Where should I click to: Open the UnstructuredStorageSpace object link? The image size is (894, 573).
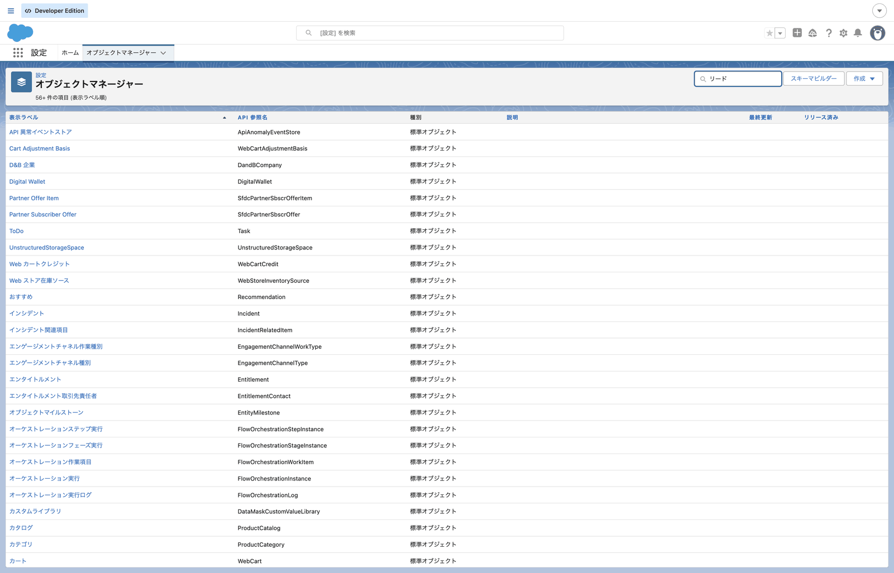[46, 248]
